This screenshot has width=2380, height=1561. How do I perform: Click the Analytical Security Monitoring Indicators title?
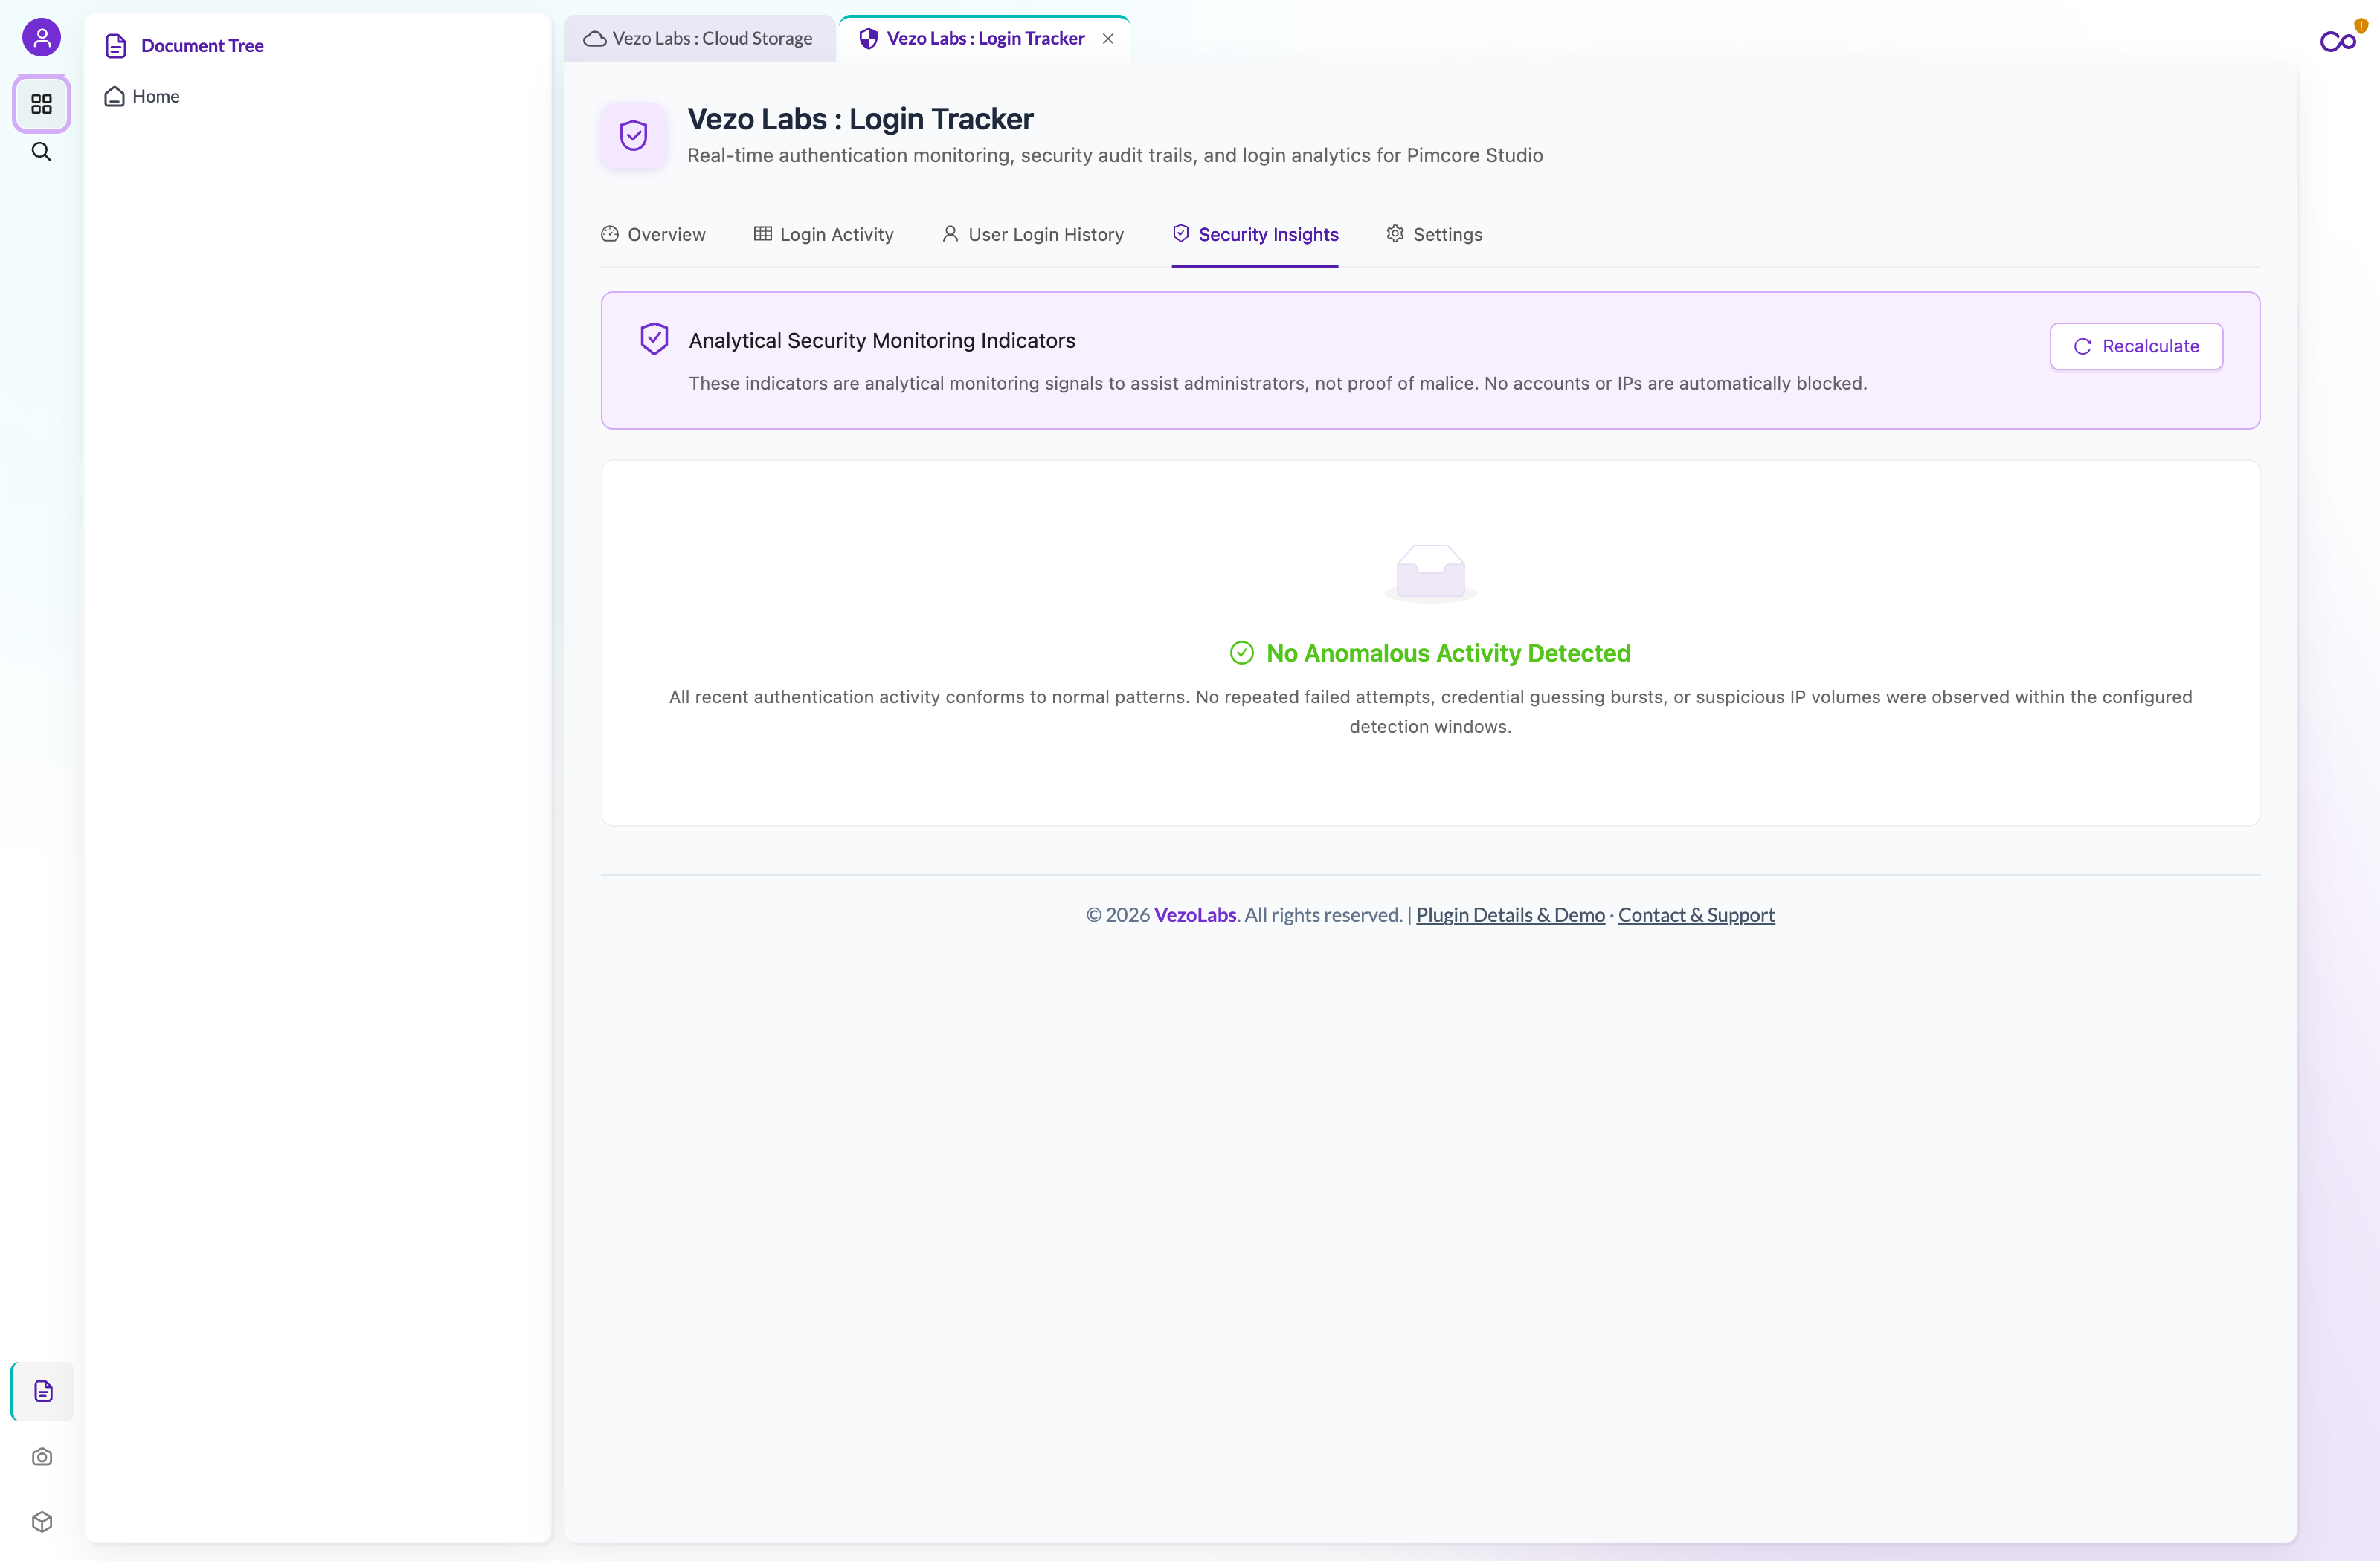click(881, 340)
